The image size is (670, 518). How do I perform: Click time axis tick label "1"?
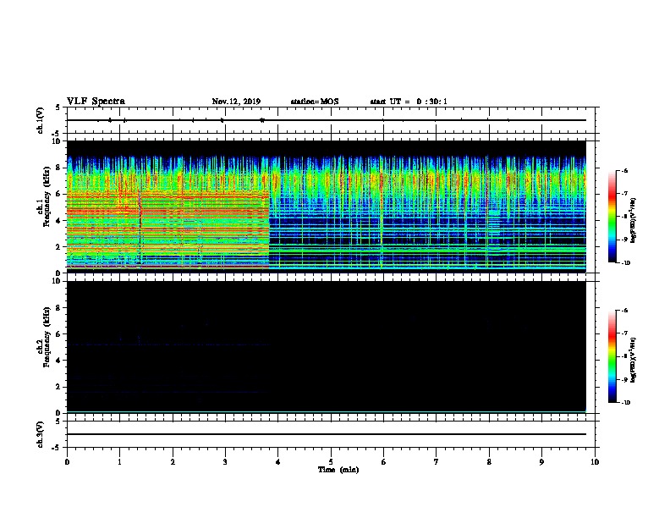pyautogui.click(x=119, y=461)
